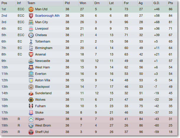Click the Man City club crest
The height and width of the screenshot is (138, 180).
(x=31, y=22)
